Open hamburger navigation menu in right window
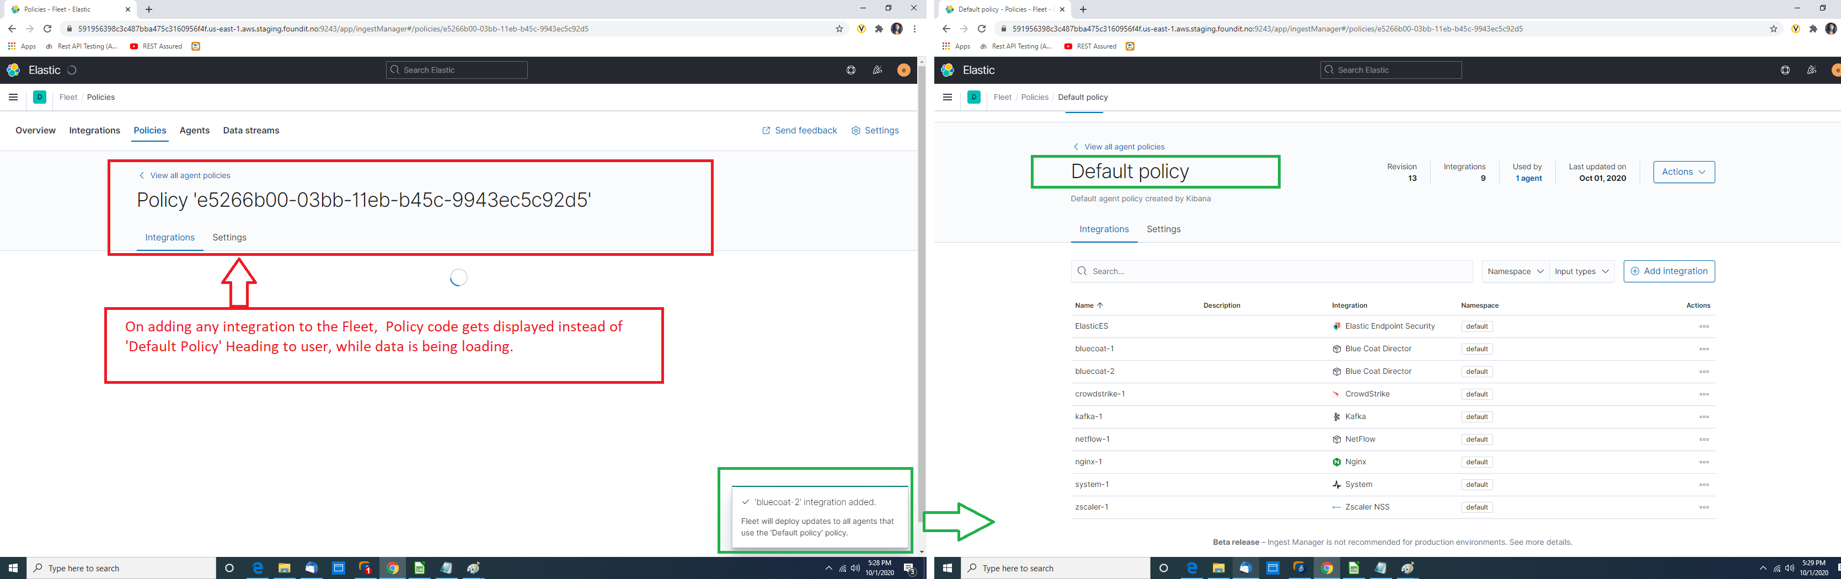The height and width of the screenshot is (579, 1841). pyautogui.click(x=948, y=97)
